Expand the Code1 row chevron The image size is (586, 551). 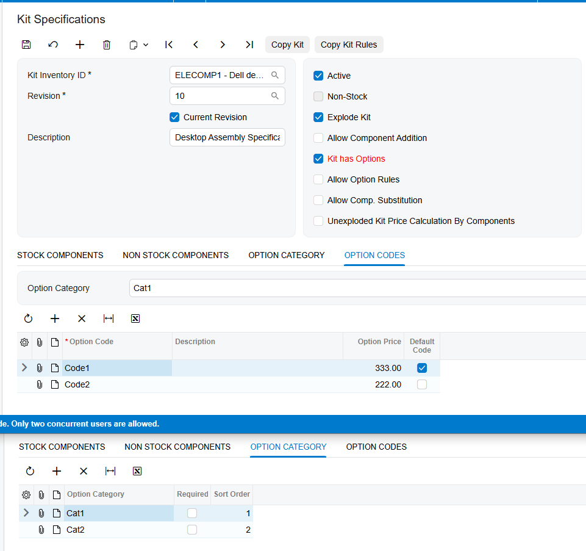pos(24,368)
